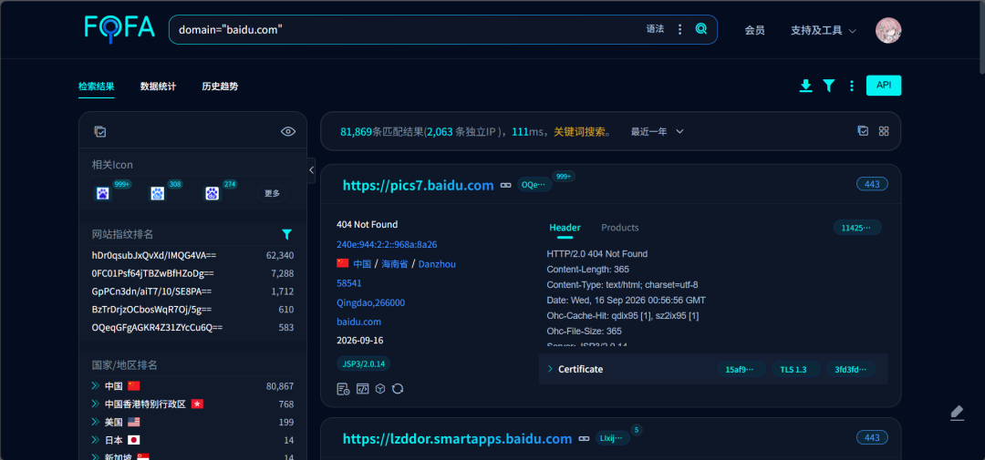Screen dimensions: 985x460
Task: Open the 最近一年 time range dropdown
Action: (657, 132)
